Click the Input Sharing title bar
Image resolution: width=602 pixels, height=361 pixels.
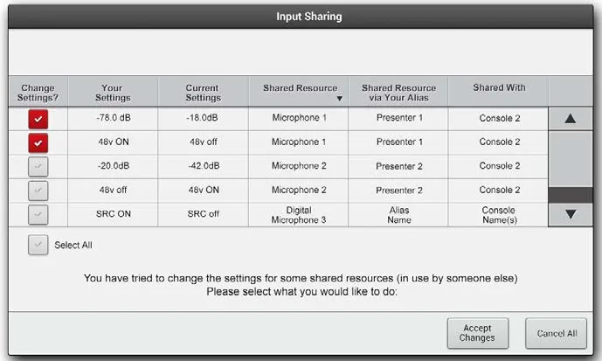301,17
